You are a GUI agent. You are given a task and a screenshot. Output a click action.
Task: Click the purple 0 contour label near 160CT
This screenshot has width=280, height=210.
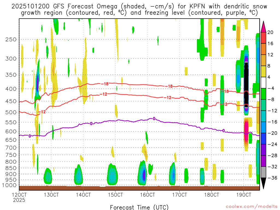coord(154,118)
